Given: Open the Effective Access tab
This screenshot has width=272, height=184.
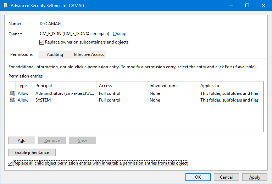Looking at the screenshot, I should click(x=89, y=54).
